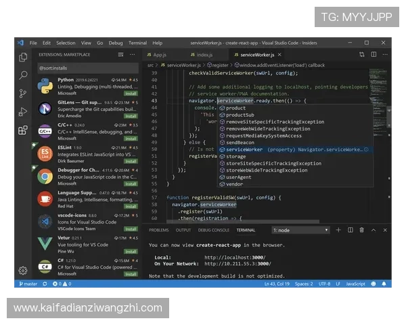Viewport: 406px width, 325px height.
Task: Open the Search view in activity bar
Action: 23,75
